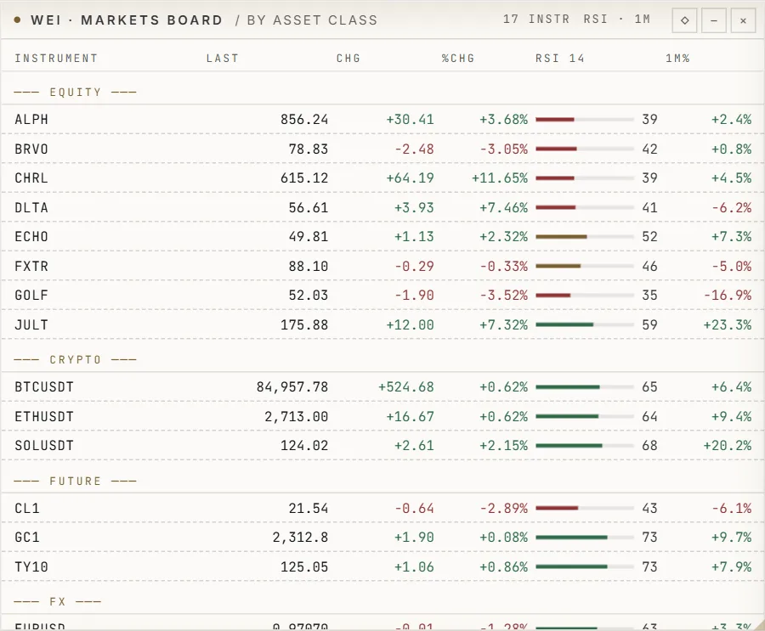Click percent change +0.86% for TY10
The image size is (765, 631).
504,566
